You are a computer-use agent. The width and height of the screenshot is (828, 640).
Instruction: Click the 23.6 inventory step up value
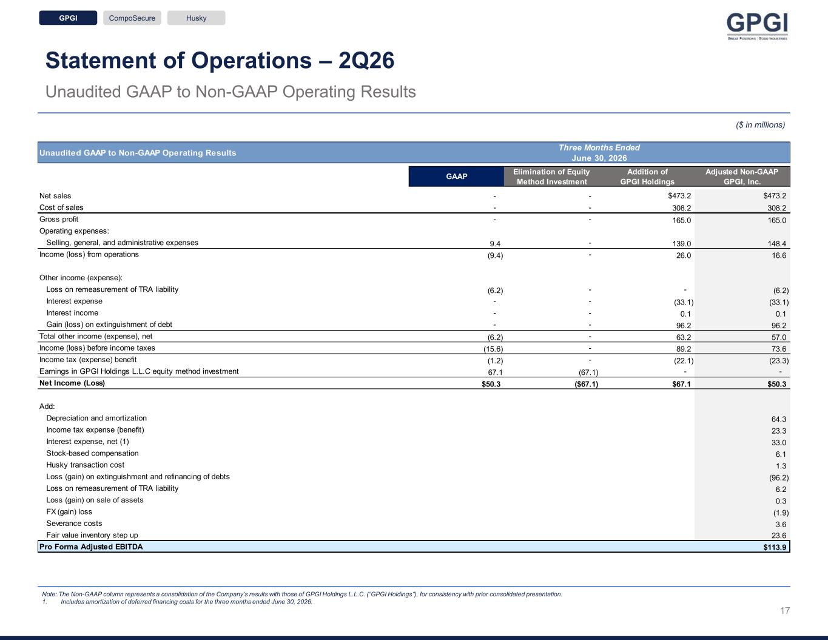point(779,536)
